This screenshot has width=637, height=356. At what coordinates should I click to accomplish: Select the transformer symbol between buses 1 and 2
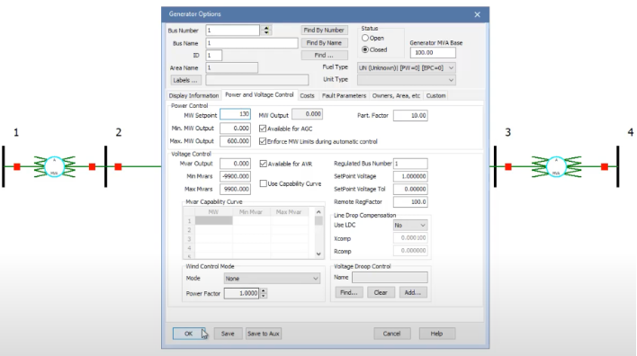pyautogui.click(x=55, y=166)
